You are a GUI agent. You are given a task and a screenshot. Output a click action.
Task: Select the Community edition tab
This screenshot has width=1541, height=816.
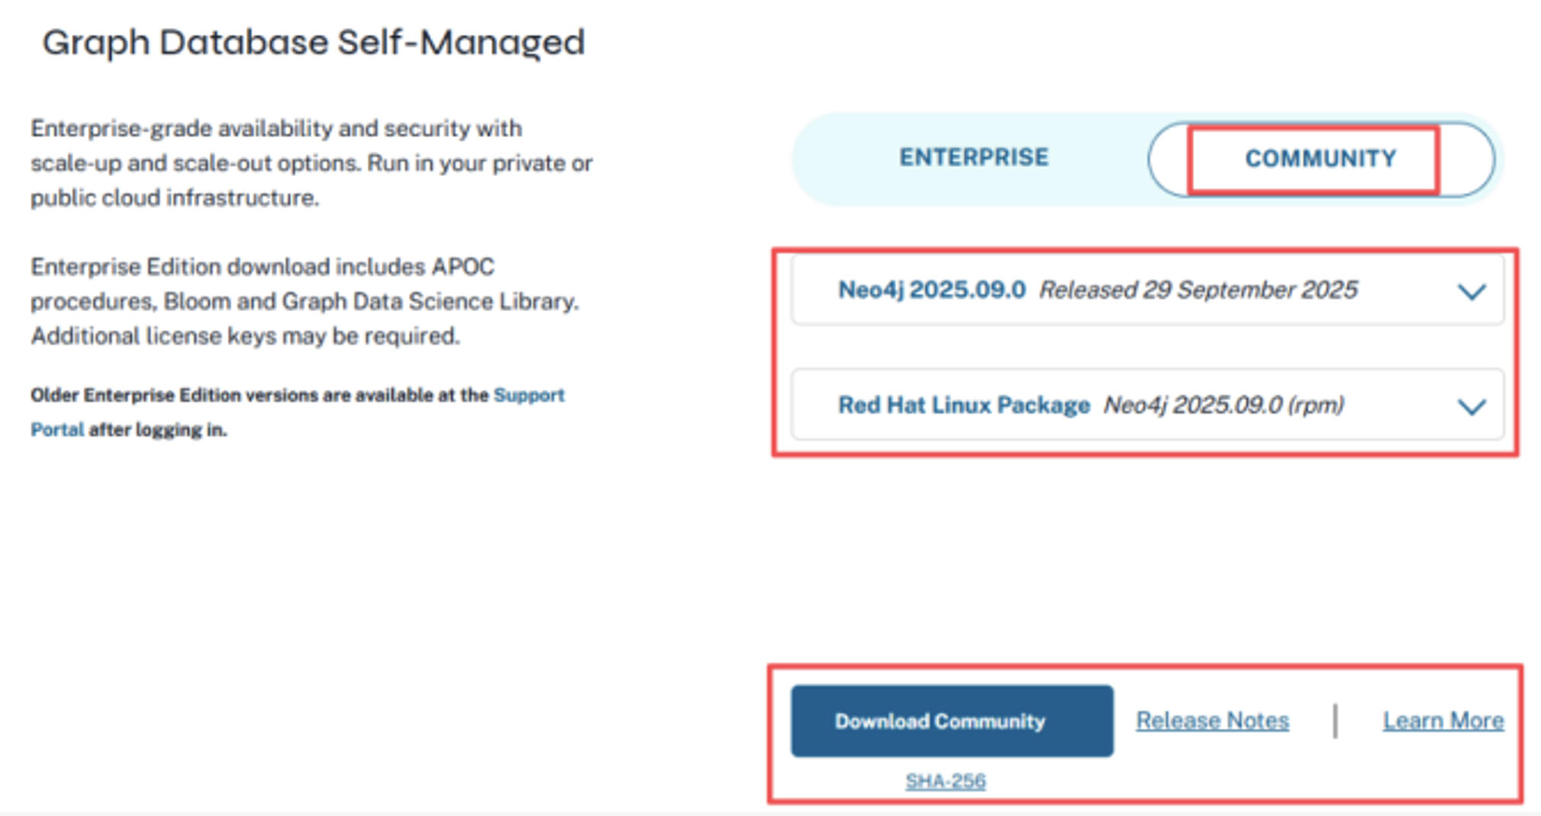[1321, 159]
